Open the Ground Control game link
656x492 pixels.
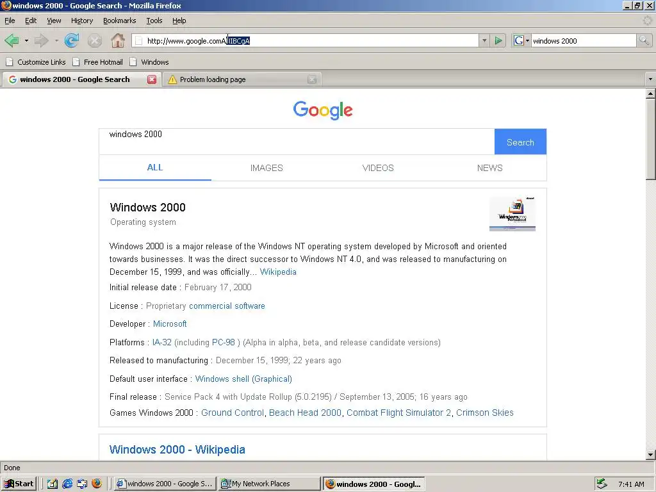[233, 413]
